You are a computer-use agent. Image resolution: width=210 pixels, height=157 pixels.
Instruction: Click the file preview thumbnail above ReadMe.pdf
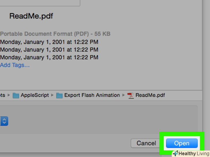point(40,3)
